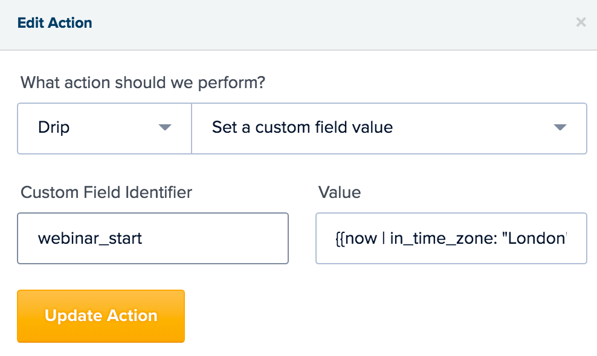
Task: Expand the Drip dropdown arrow
Action: coord(165,127)
